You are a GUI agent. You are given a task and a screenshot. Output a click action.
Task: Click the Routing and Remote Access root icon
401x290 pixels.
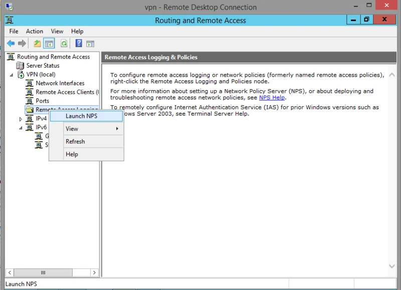coord(11,57)
